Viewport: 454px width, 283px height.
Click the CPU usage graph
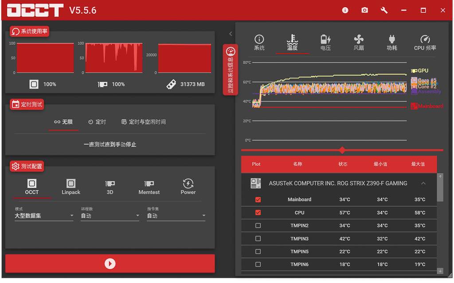coord(46,58)
